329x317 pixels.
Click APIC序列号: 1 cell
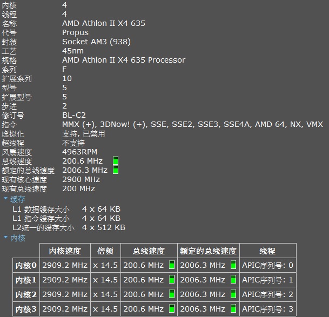click(x=267, y=280)
